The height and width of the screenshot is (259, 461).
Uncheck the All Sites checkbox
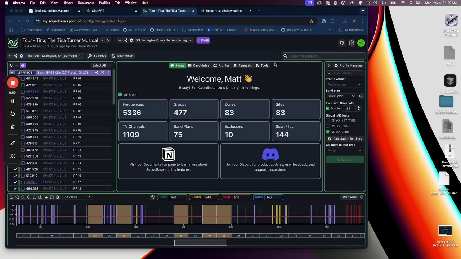(120, 95)
